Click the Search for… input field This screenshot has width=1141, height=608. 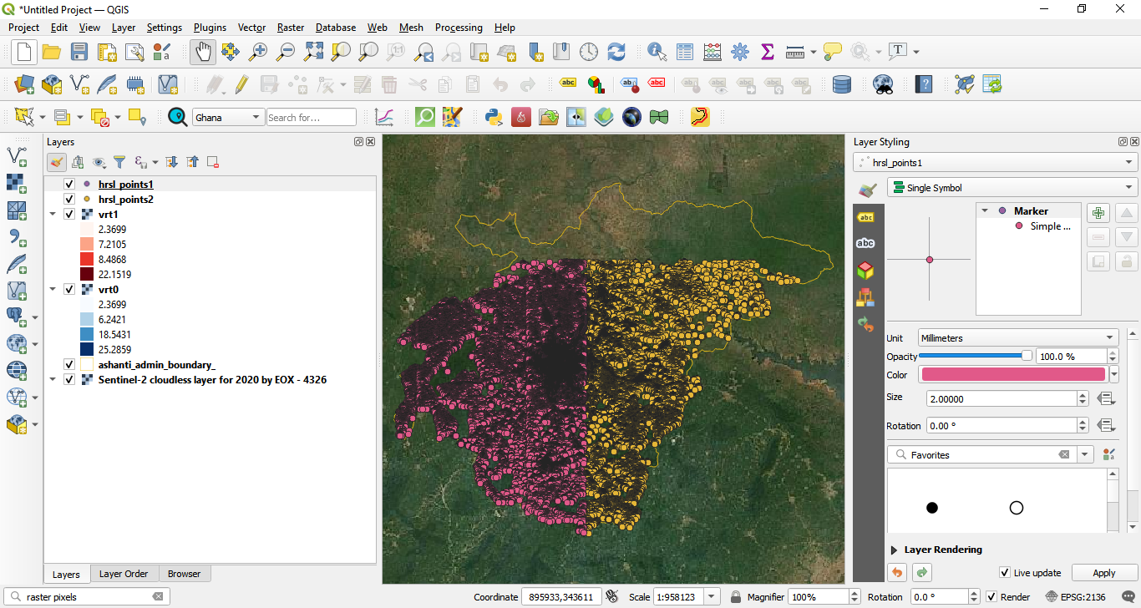312,118
